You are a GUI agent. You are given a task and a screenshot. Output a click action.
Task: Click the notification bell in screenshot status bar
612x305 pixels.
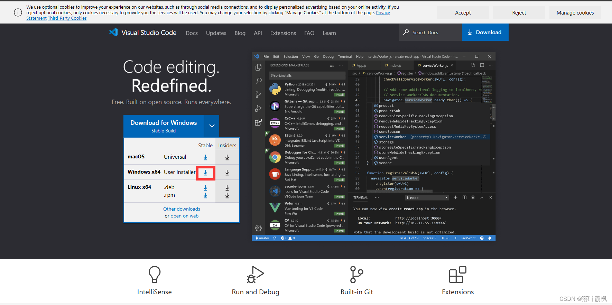pos(490,238)
